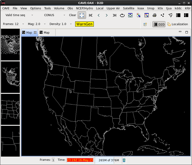The image size is (192, 165).
Task: Open the Options menu
Action: (35, 8)
